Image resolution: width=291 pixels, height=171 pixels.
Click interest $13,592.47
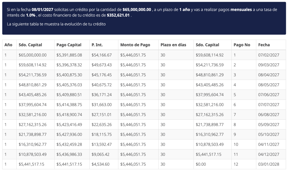(101, 145)
